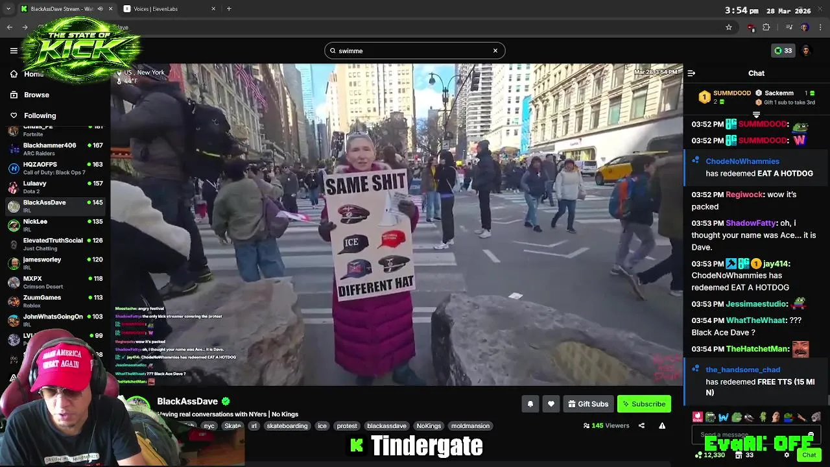The image size is (830, 467).
Task: Send the message with the green Chat button
Action: point(809,455)
